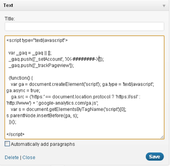
Task: Close the Text widget editor
Action: [x=29, y=158]
